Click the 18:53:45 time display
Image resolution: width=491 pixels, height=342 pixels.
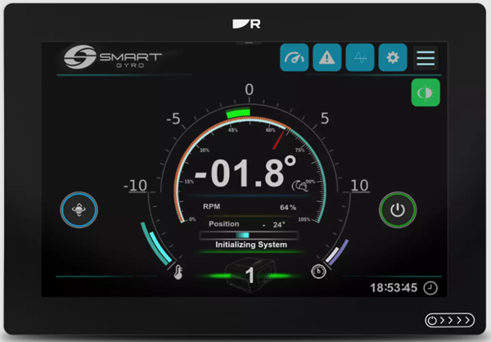coord(394,288)
